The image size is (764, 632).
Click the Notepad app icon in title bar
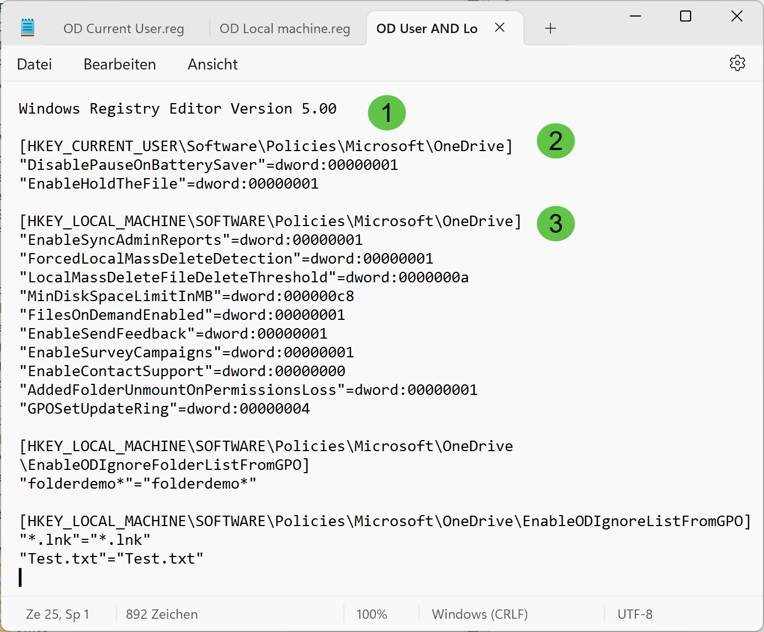(28, 28)
